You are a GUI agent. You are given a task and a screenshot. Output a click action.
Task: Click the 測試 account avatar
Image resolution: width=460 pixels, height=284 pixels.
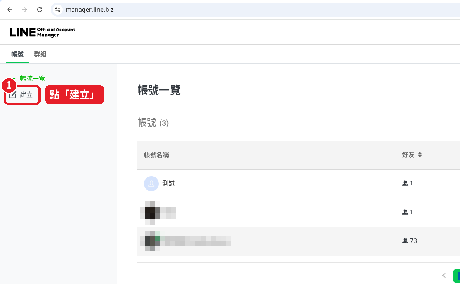(151, 184)
